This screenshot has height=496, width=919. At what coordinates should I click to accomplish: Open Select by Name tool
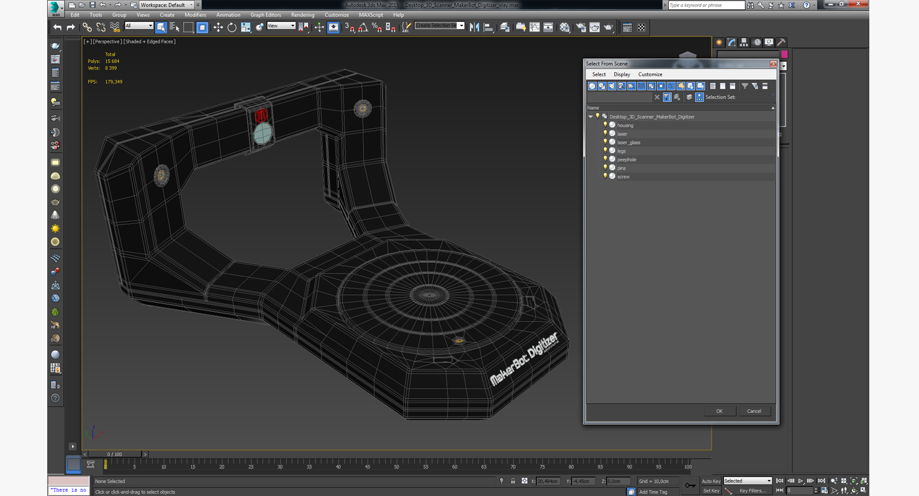[x=174, y=27]
